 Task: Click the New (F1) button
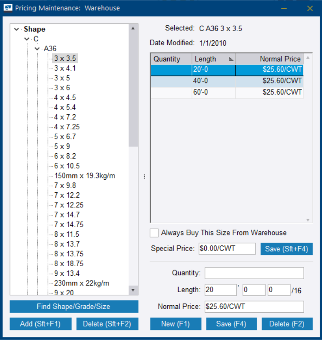pyautogui.click(x=176, y=324)
